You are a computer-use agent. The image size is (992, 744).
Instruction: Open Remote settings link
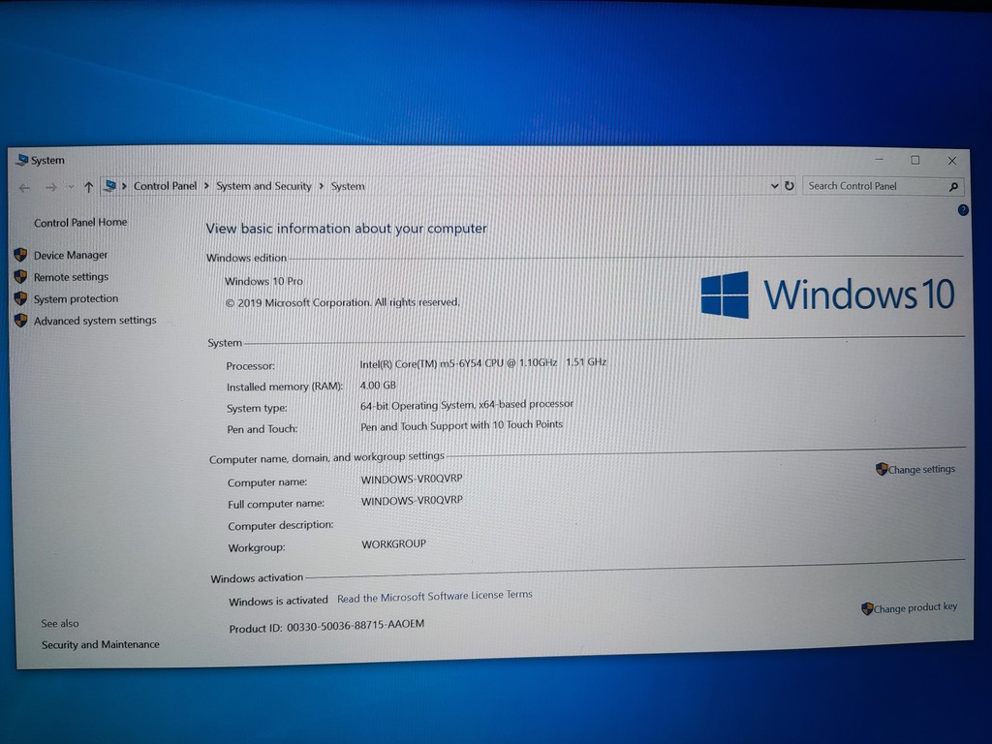[x=71, y=277]
